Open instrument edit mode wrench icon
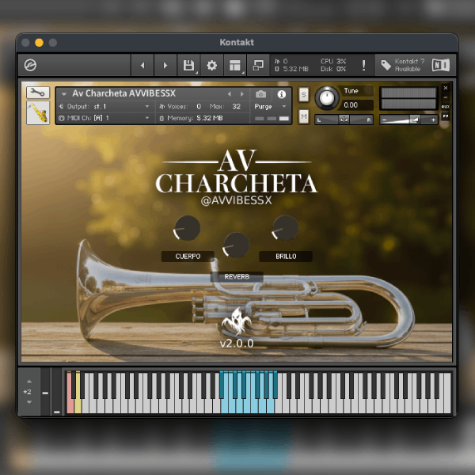Viewport: 475px width, 475px height. click(x=38, y=93)
